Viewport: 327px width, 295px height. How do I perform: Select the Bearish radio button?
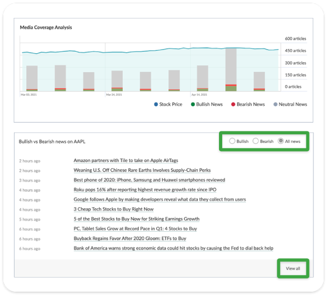256,141
